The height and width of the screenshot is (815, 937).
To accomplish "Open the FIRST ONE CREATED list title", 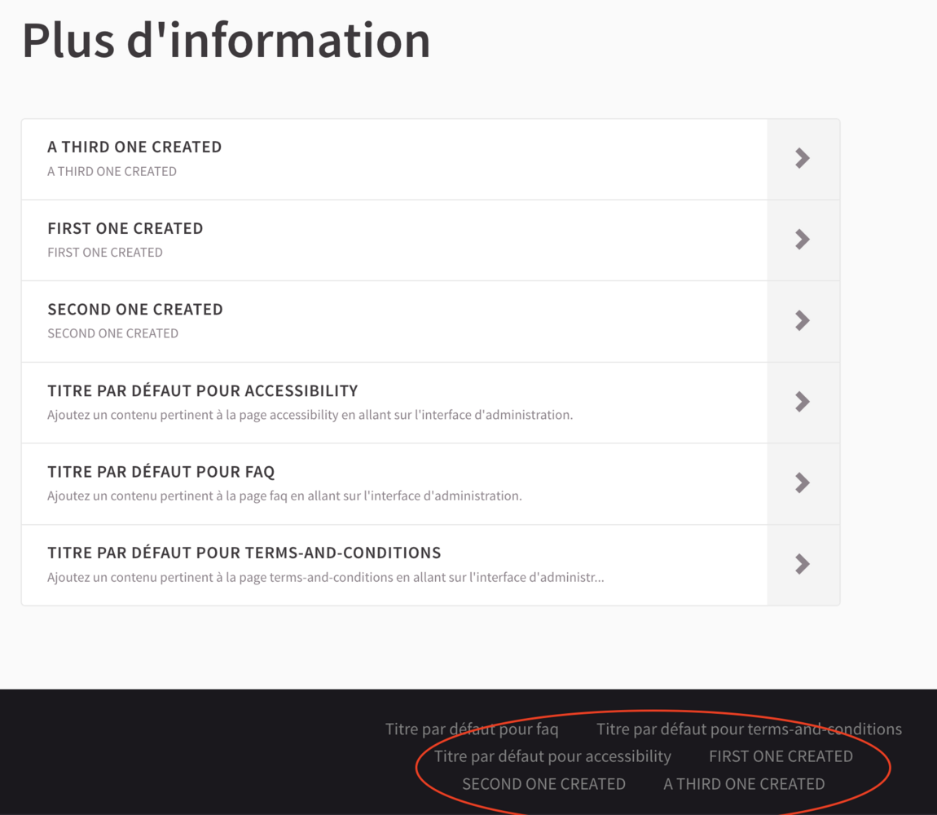I will coord(125,228).
